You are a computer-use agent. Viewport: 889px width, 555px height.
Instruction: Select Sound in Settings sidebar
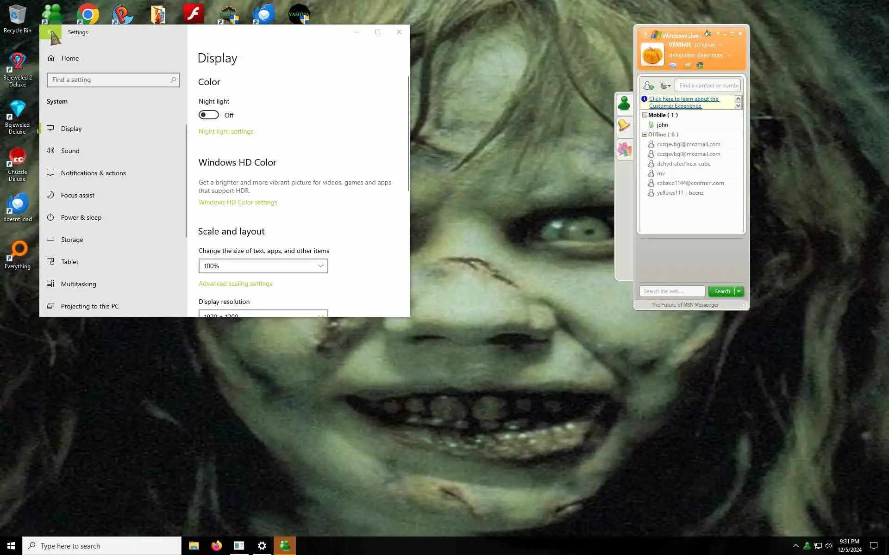(70, 151)
